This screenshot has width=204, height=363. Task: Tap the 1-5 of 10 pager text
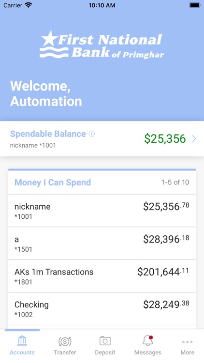(x=175, y=182)
